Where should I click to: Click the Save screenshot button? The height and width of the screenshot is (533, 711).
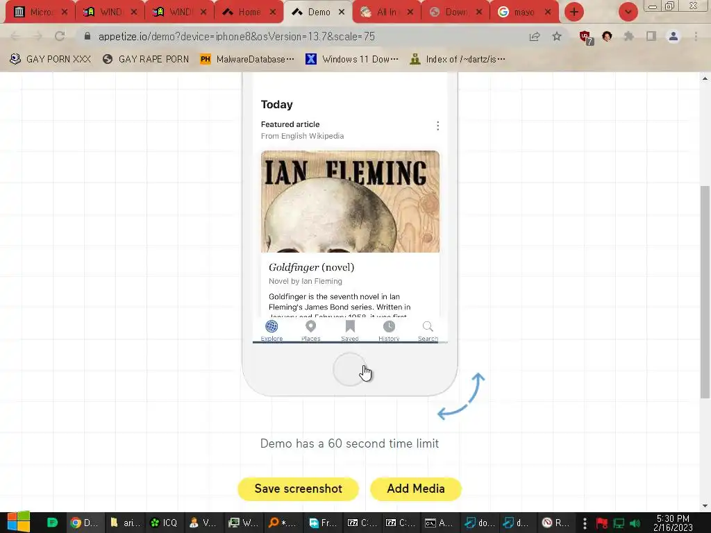(299, 489)
